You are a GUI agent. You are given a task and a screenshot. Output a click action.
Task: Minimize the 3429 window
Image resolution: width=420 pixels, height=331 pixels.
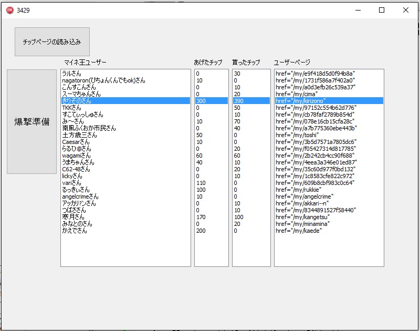click(358, 9)
